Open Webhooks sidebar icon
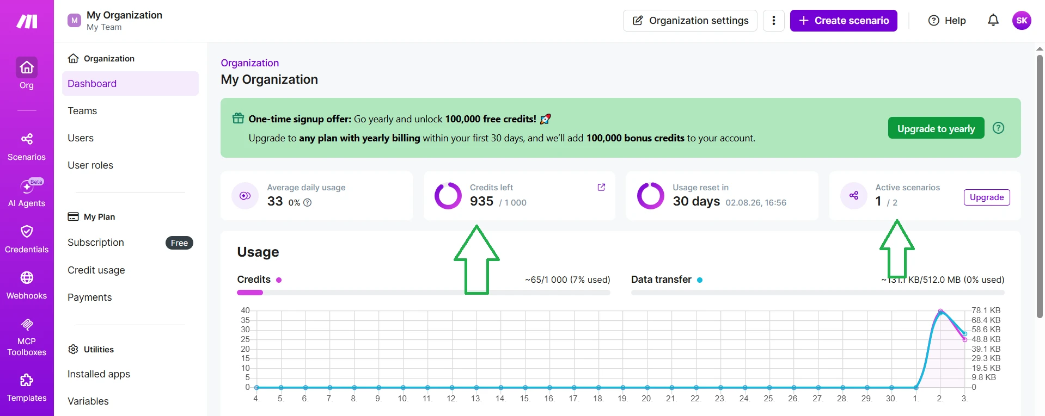 pyautogui.click(x=27, y=285)
